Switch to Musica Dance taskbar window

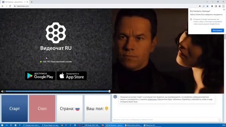[133, 125]
